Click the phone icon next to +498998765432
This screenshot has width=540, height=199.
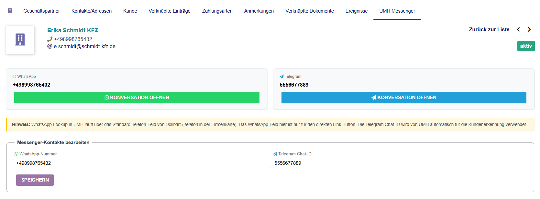click(50, 39)
